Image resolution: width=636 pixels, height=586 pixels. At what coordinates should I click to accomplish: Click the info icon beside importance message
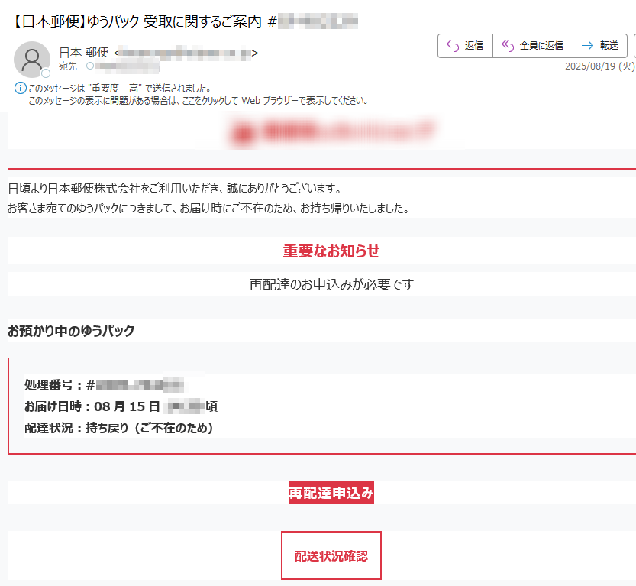[21, 88]
